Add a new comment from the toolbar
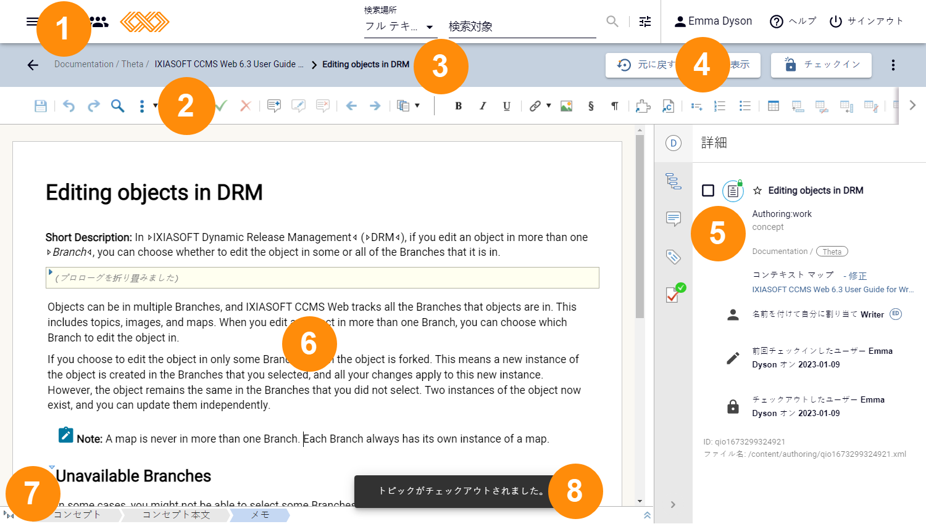The height and width of the screenshot is (524, 926). tap(274, 106)
